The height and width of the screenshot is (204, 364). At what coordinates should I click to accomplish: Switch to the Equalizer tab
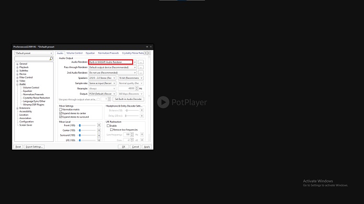(x=90, y=53)
